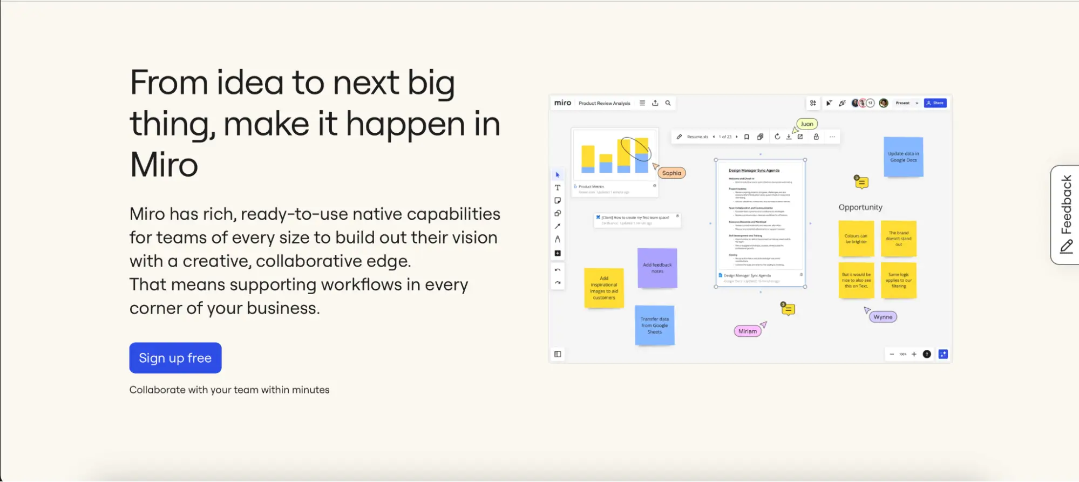Open the three dots more options menu

(x=832, y=137)
